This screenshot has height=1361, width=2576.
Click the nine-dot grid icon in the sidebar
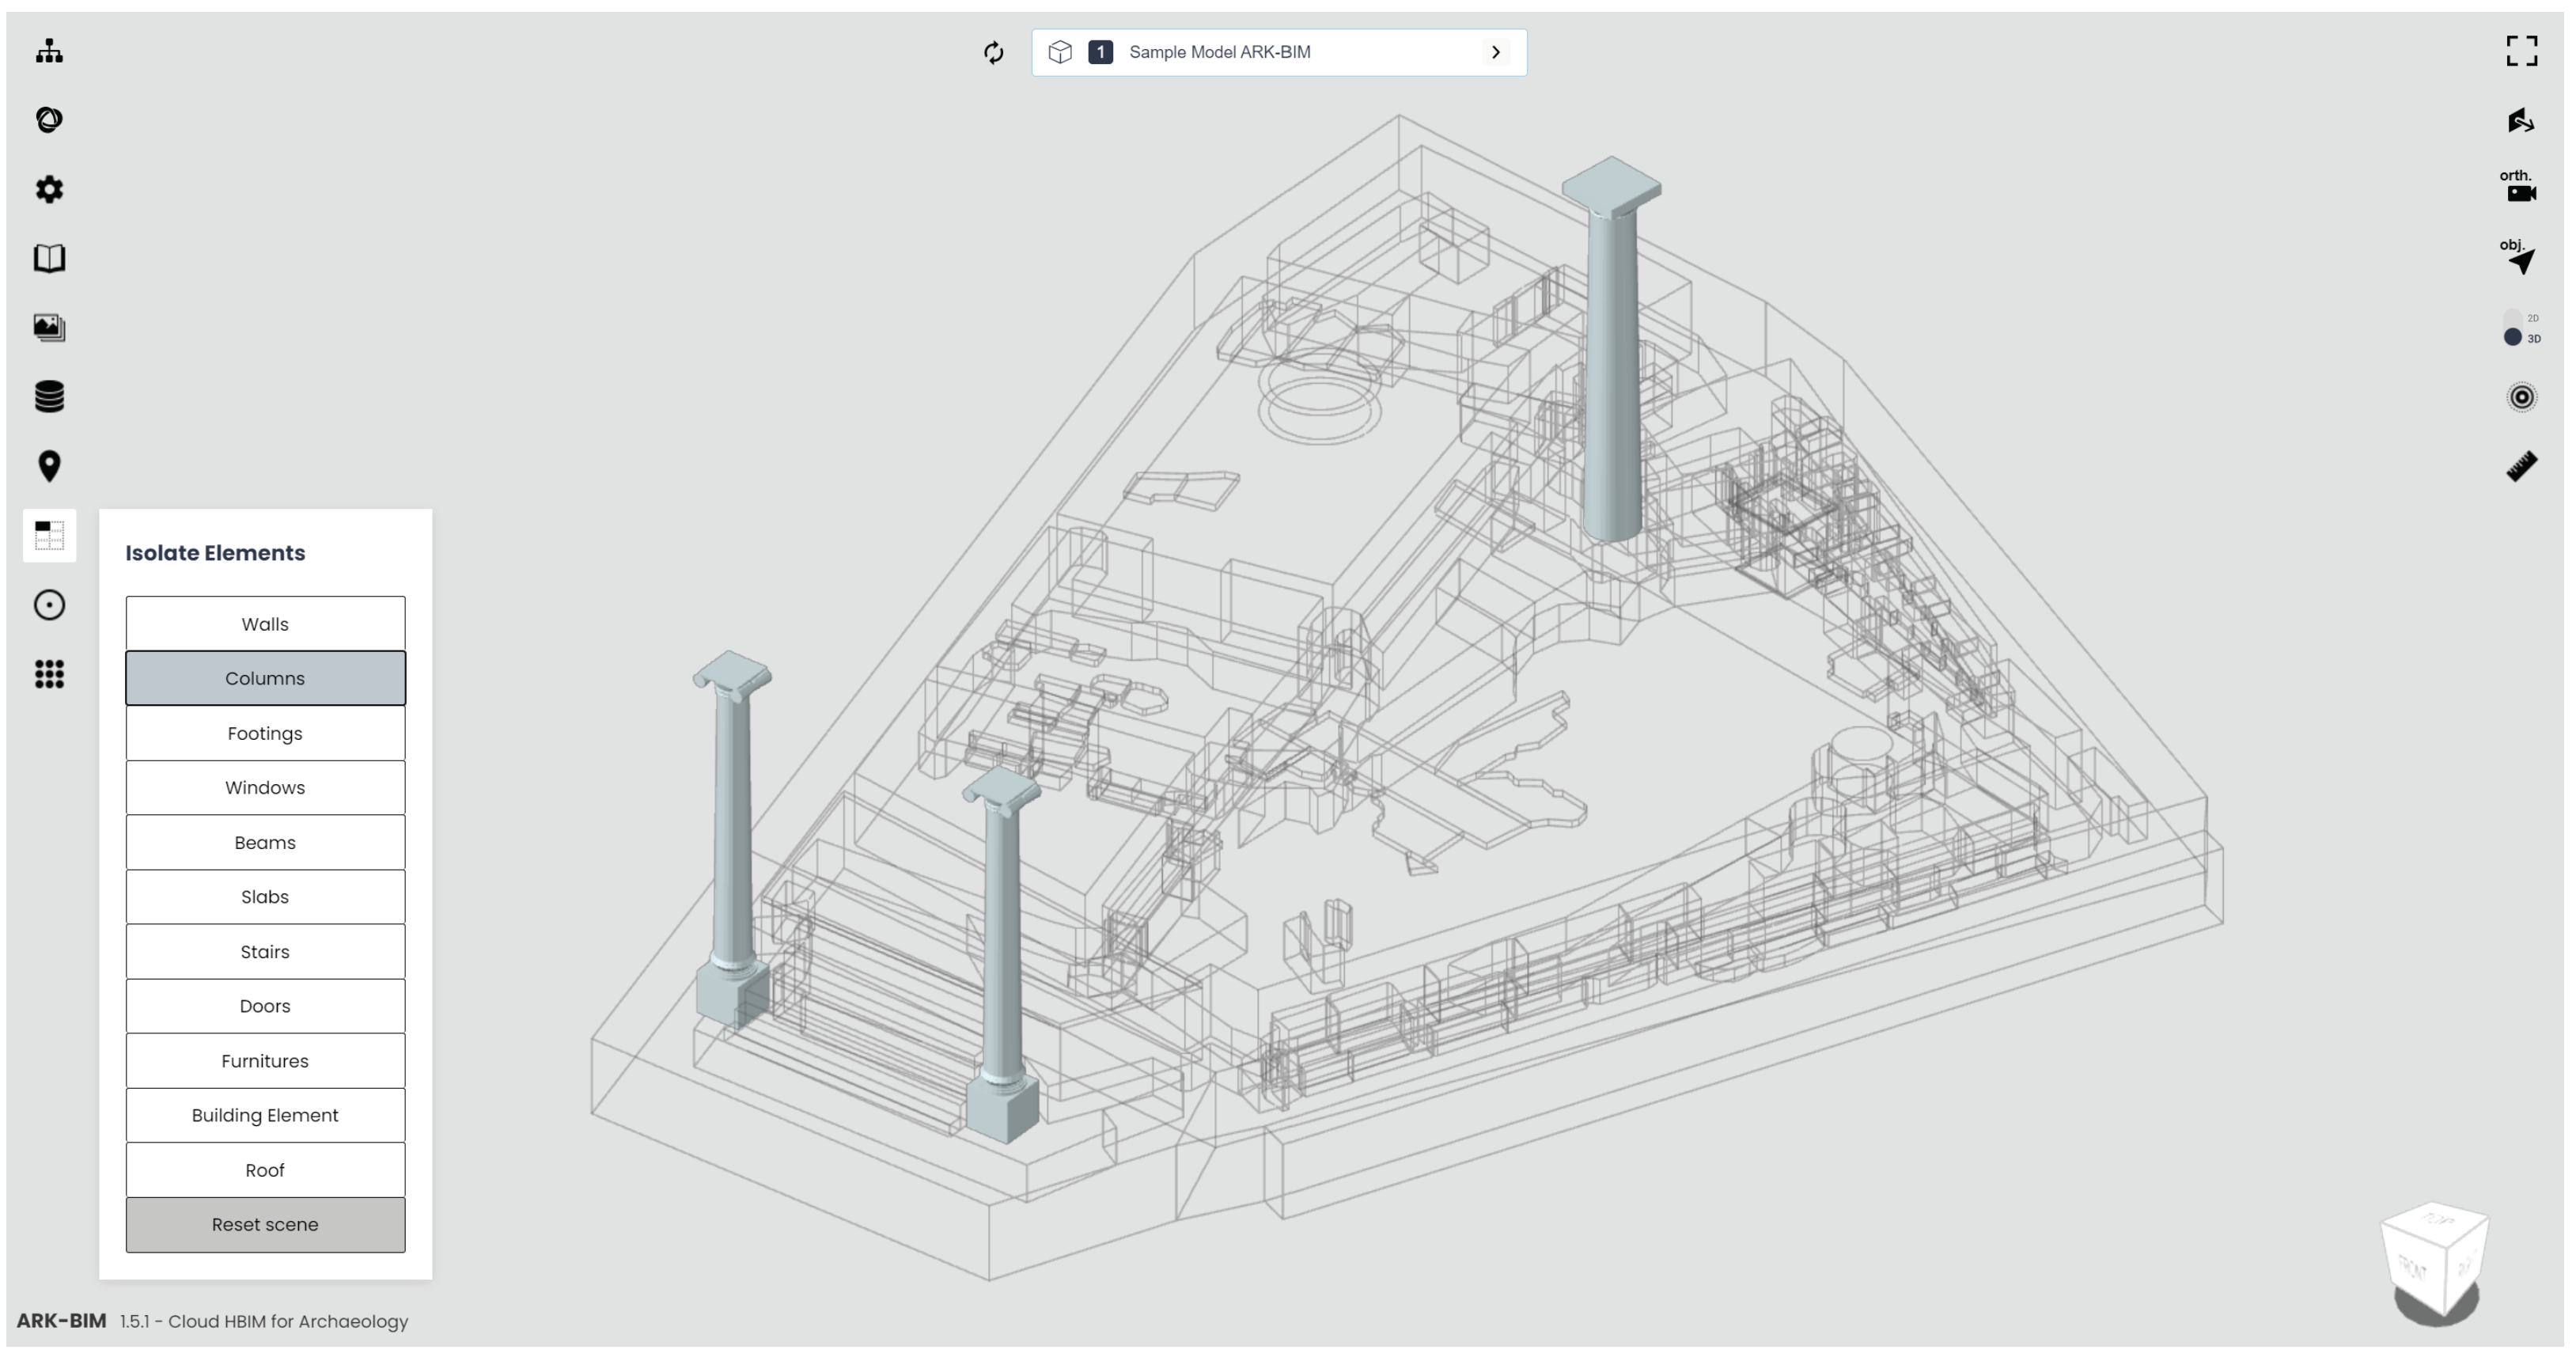[49, 674]
